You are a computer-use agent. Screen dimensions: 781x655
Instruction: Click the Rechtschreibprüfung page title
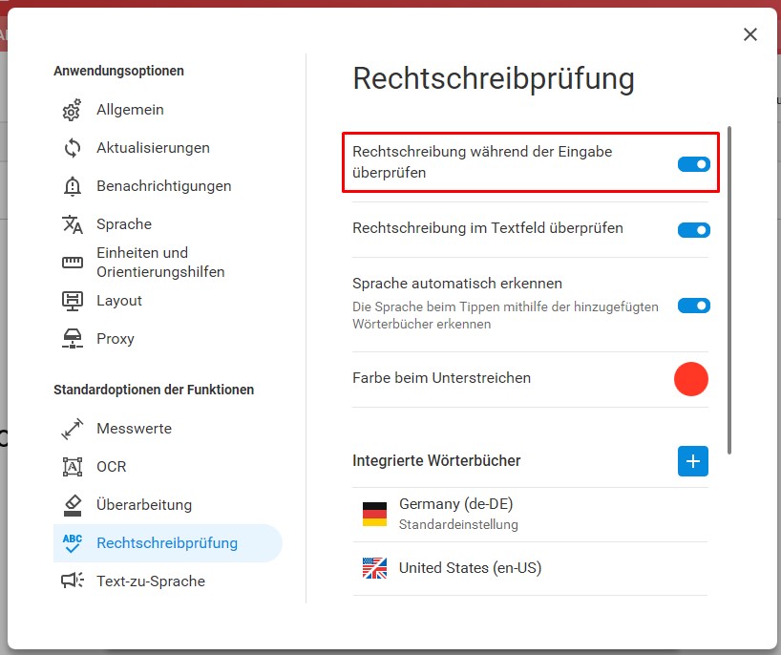click(493, 79)
